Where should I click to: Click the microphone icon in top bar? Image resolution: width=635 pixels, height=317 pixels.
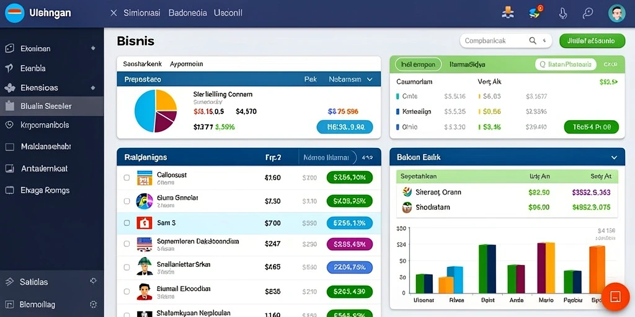pyautogui.click(x=563, y=13)
